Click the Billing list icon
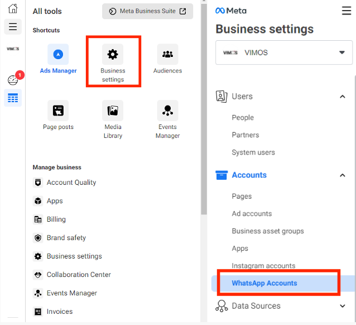Viewport: 356px width, 325px height. 38,219
